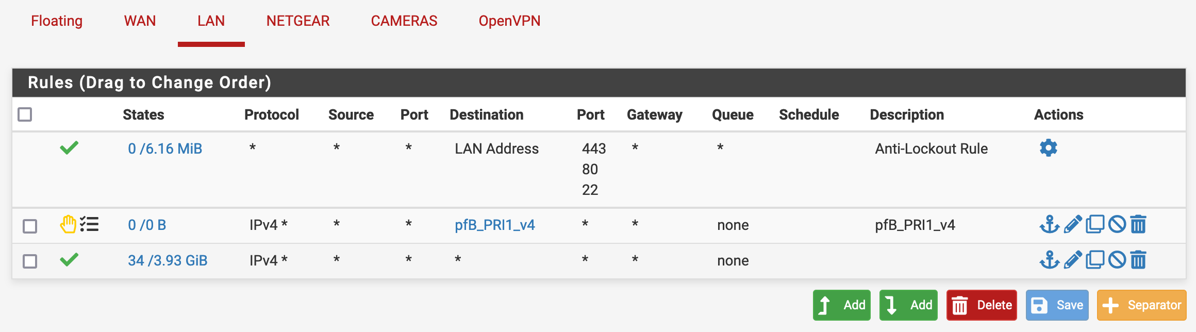Click the blue Save button

click(1057, 305)
